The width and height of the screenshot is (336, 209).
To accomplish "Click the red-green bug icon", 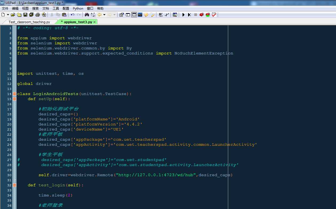I will [208, 15].
